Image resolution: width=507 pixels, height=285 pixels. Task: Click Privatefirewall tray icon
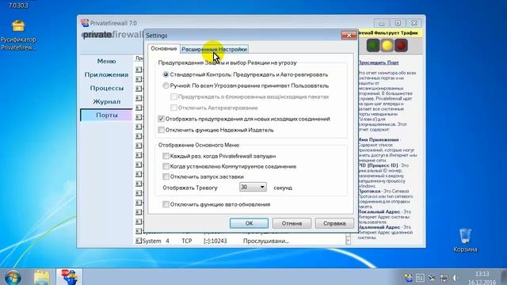pos(409,278)
